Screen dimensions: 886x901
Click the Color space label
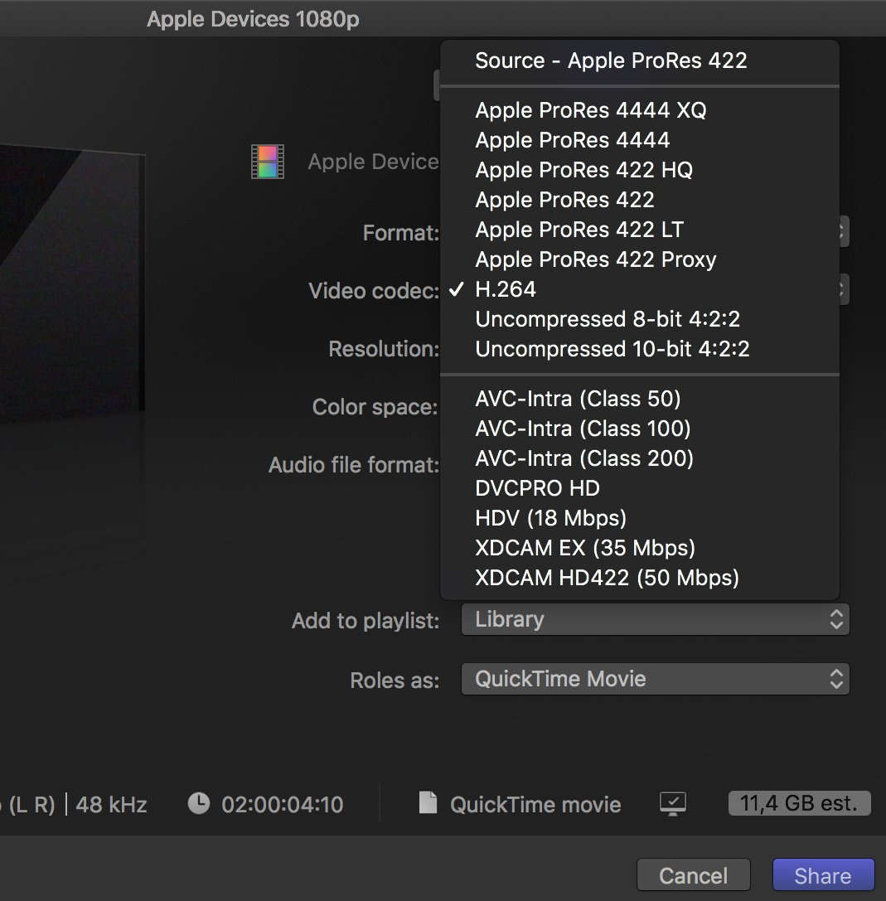(375, 407)
